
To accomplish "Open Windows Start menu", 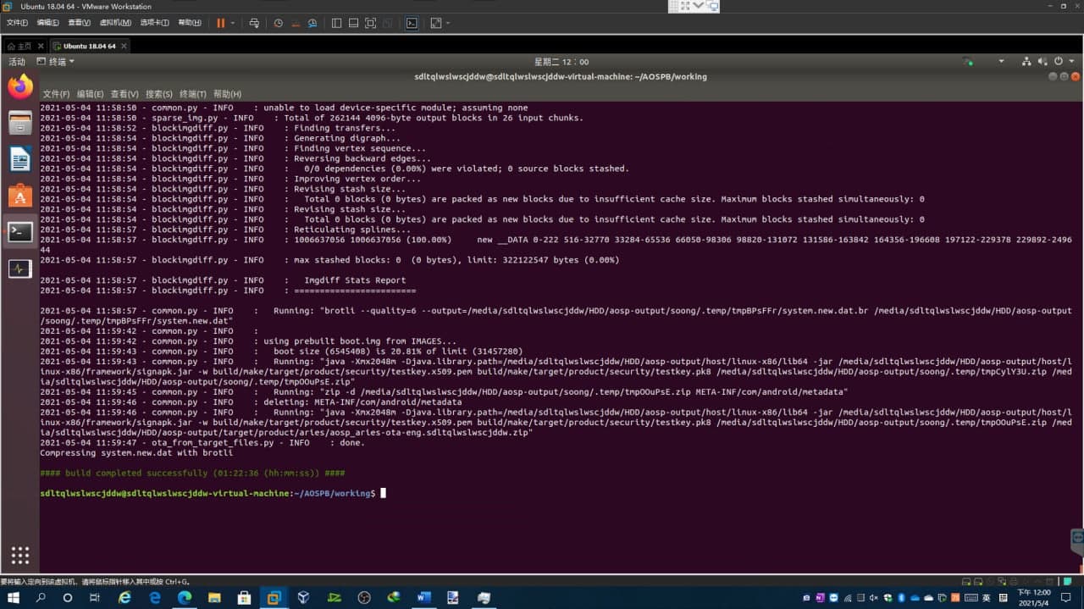I will point(14,597).
